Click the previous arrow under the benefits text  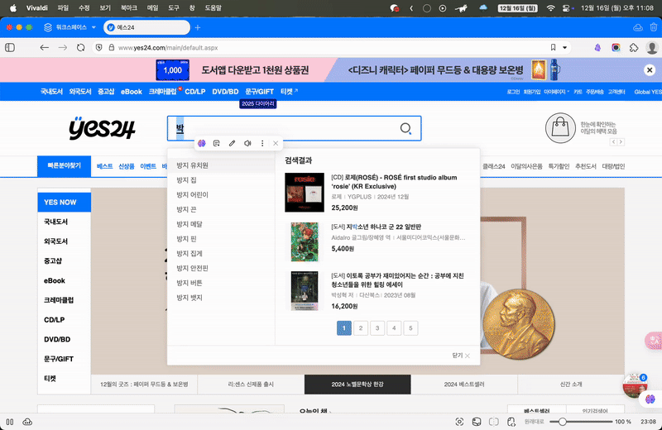tap(613, 141)
